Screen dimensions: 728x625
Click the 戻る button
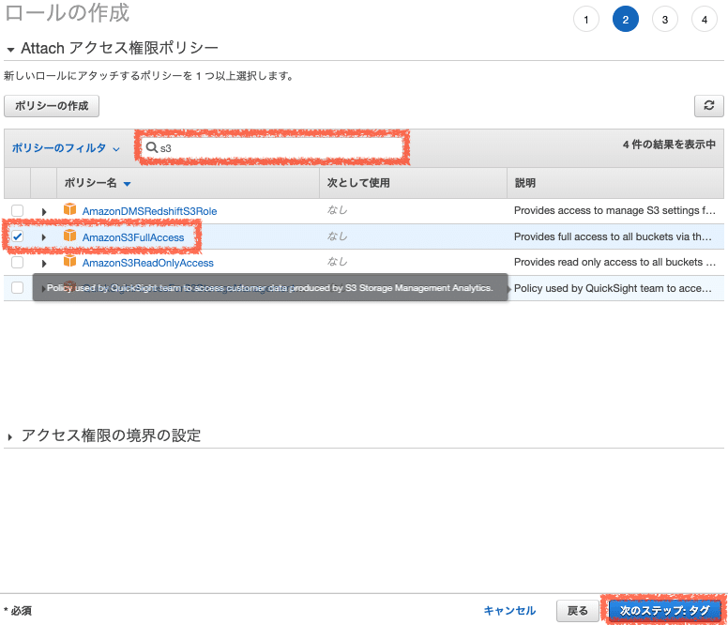578,611
